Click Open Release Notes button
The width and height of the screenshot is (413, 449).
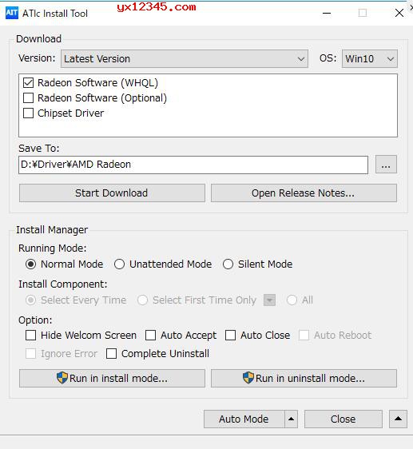(304, 193)
